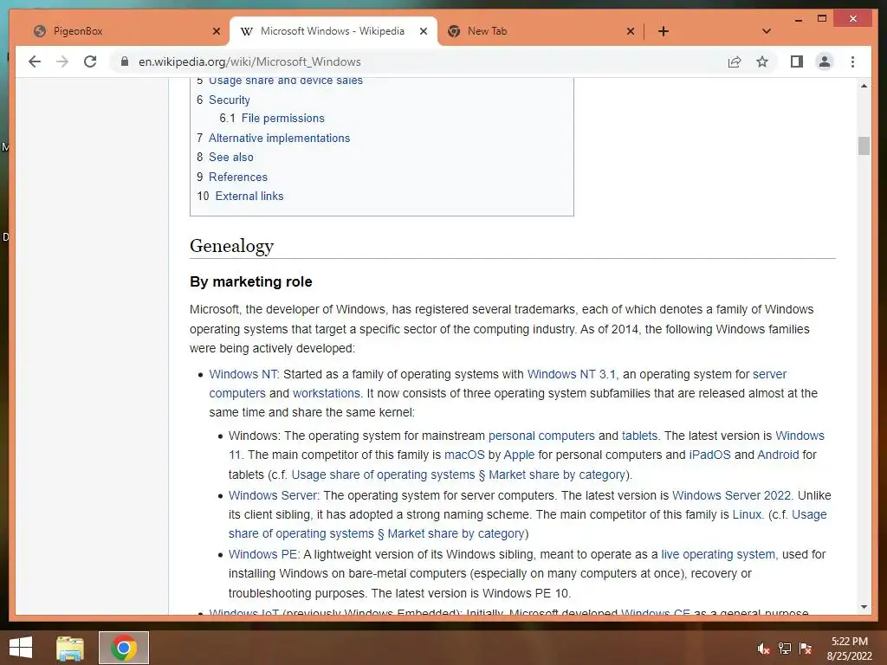Viewport: 887px width, 665px height.
Task: Open the personal computers link
Action: pos(541,436)
